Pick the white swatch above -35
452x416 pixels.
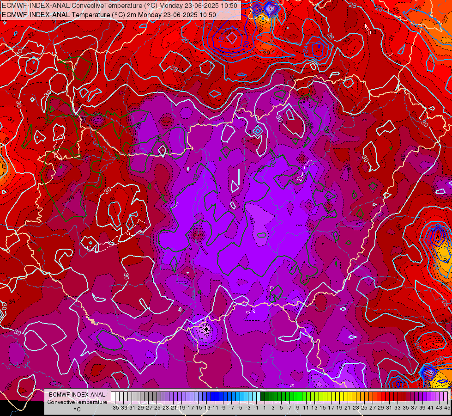[x=113, y=397]
